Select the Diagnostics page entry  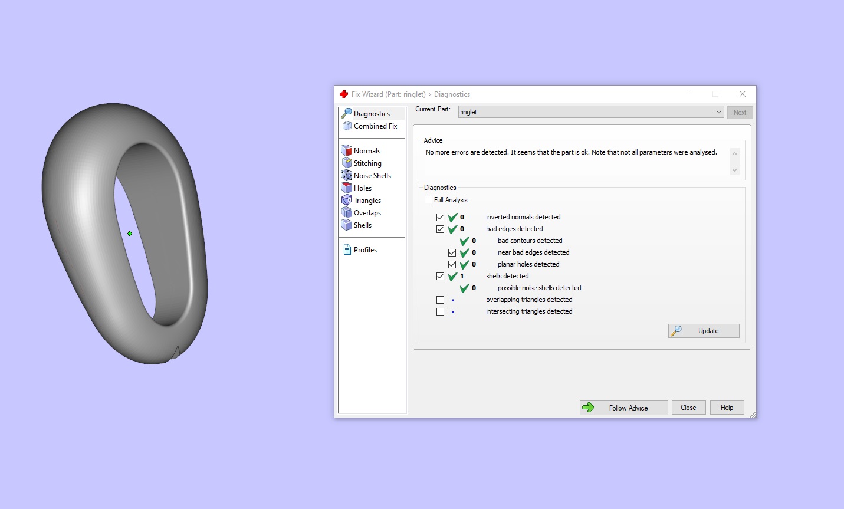tap(372, 113)
